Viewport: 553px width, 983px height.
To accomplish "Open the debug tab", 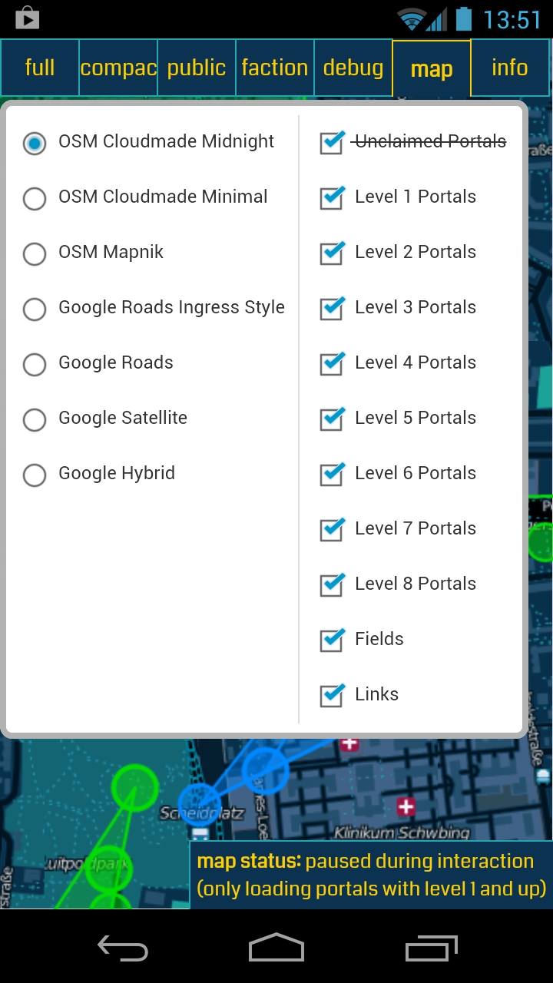I will (x=353, y=68).
